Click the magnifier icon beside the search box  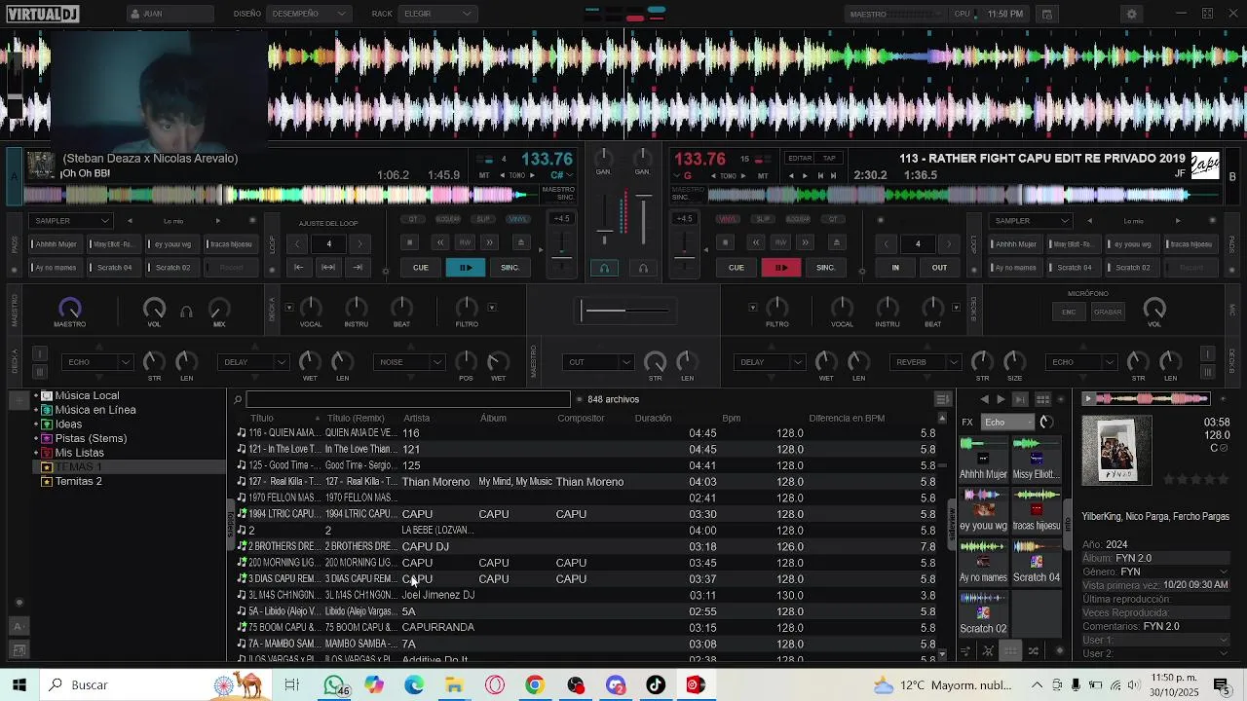click(237, 400)
